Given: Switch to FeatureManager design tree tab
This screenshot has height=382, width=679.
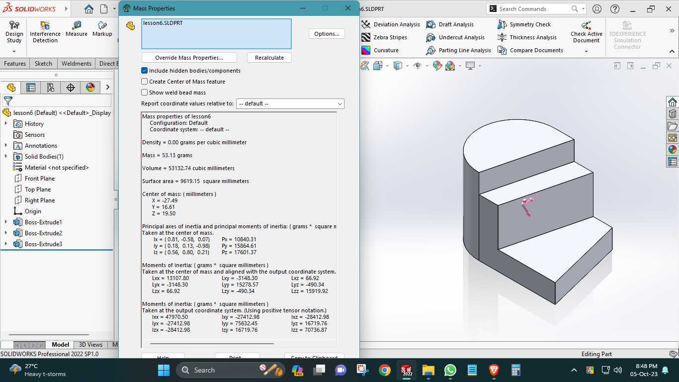Looking at the screenshot, I should click(x=11, y=88).
